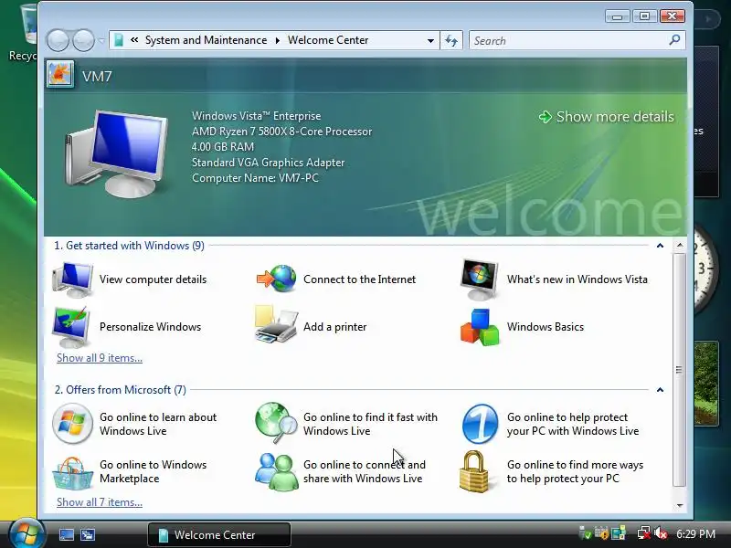Select What's new in Windows Vista monitor icon
Viewport: 731px width, 548px height.
point(479,280)
